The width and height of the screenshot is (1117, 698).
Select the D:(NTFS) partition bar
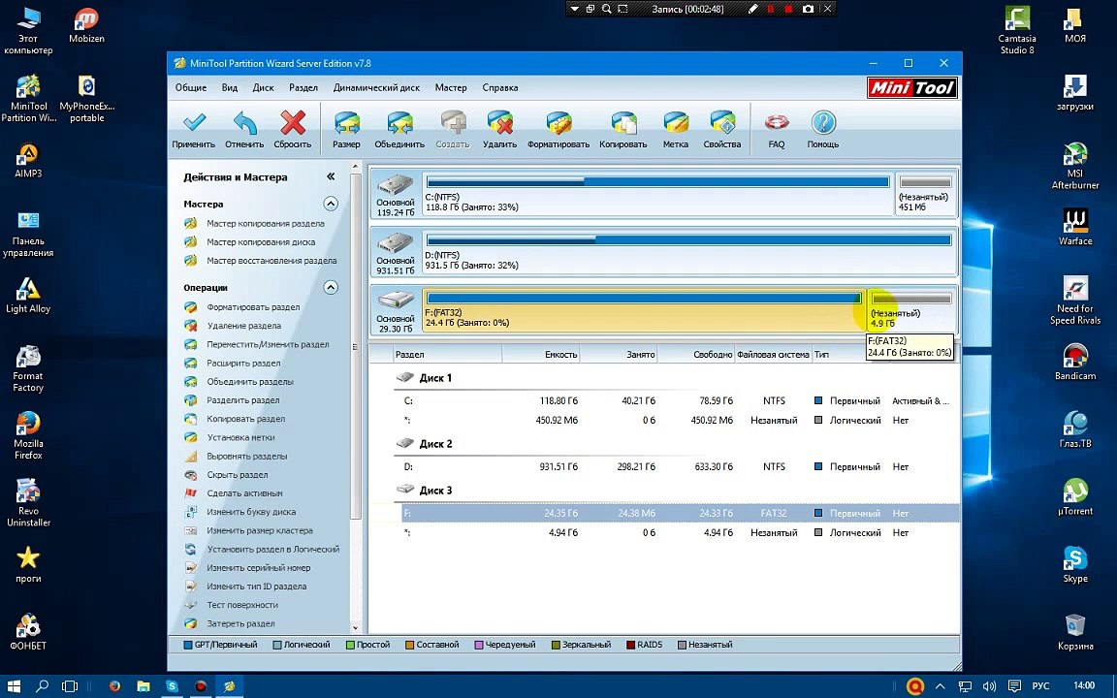[688, 251]
